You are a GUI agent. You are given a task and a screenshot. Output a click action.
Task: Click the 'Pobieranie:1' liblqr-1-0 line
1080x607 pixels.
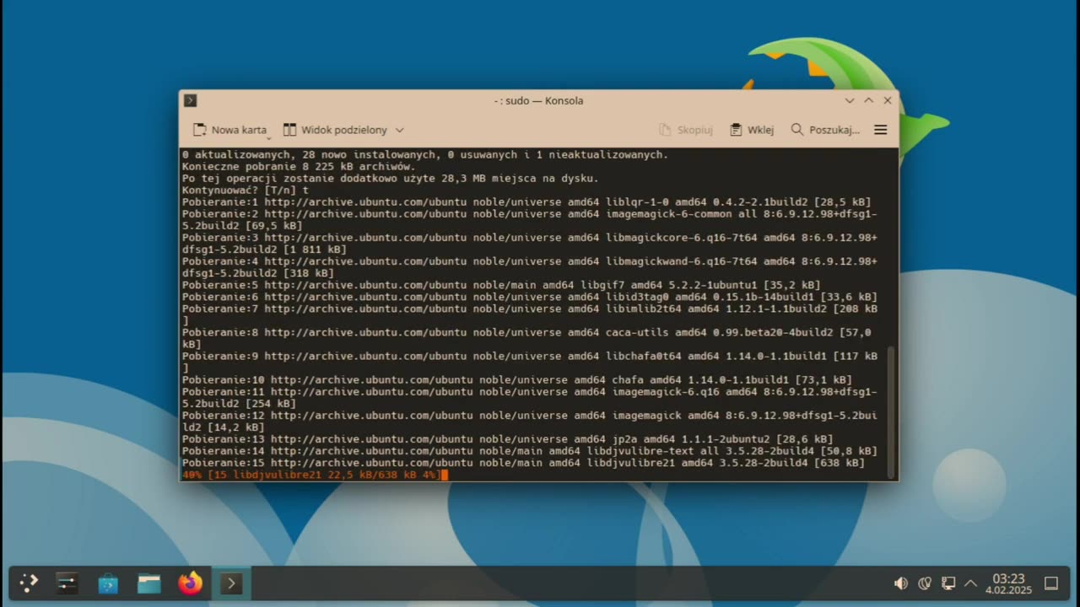tap(526, 202)
